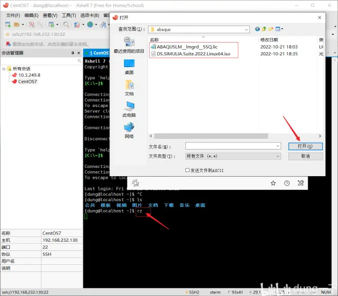The width and height of the screenshot is (338, 296).
Task: Sort files by 修改日期 column header
Action: pyautogui.click(x=269, y=40)
